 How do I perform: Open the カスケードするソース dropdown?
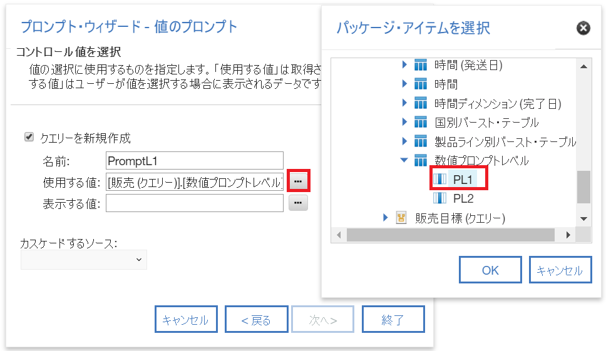click(x=83, y=260)
